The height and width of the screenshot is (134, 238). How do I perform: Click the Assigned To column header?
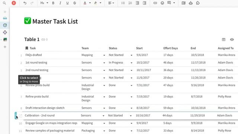226,48
